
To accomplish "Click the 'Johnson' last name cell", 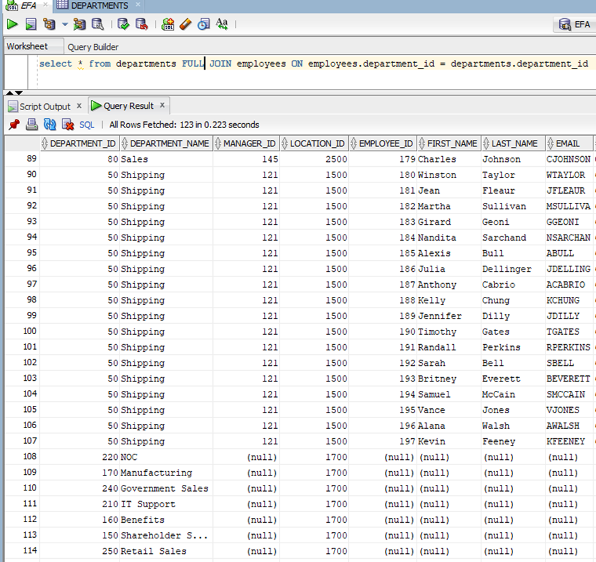I will point(513,159).
